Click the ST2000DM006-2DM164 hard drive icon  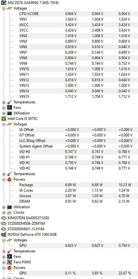click(3, 224)
